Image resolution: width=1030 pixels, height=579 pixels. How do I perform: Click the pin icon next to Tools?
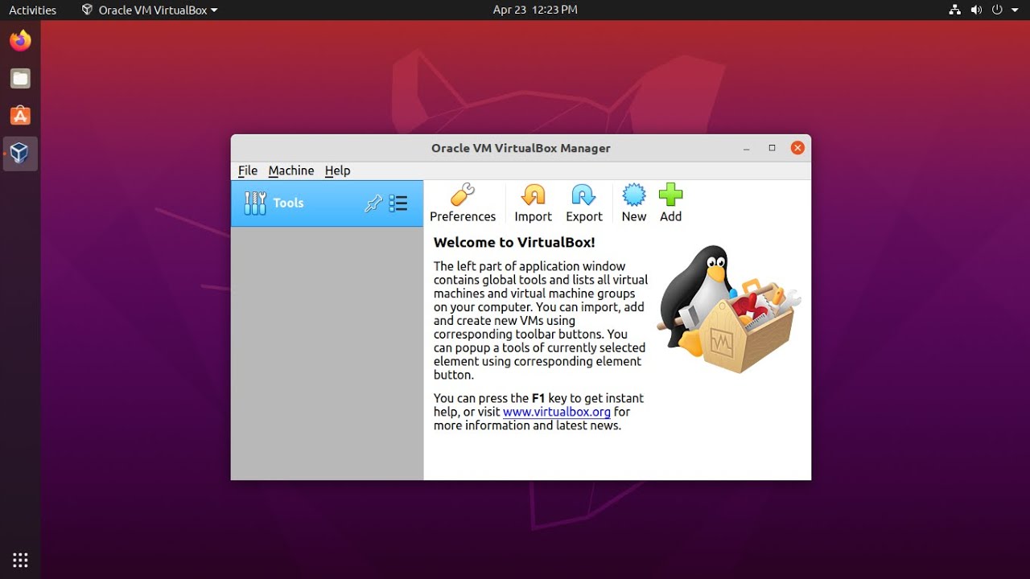click(x=373, y=203)
